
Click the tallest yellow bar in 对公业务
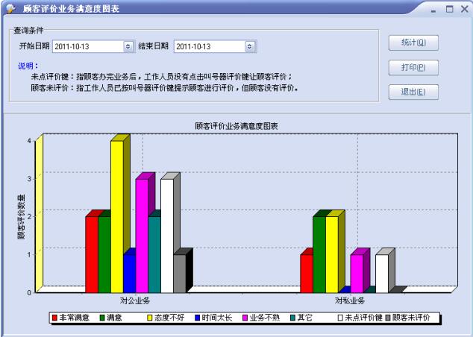point(116,216)
